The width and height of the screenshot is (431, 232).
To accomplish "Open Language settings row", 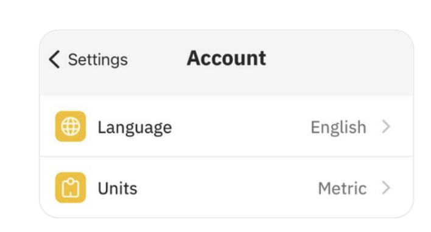I will pos(226,126).
